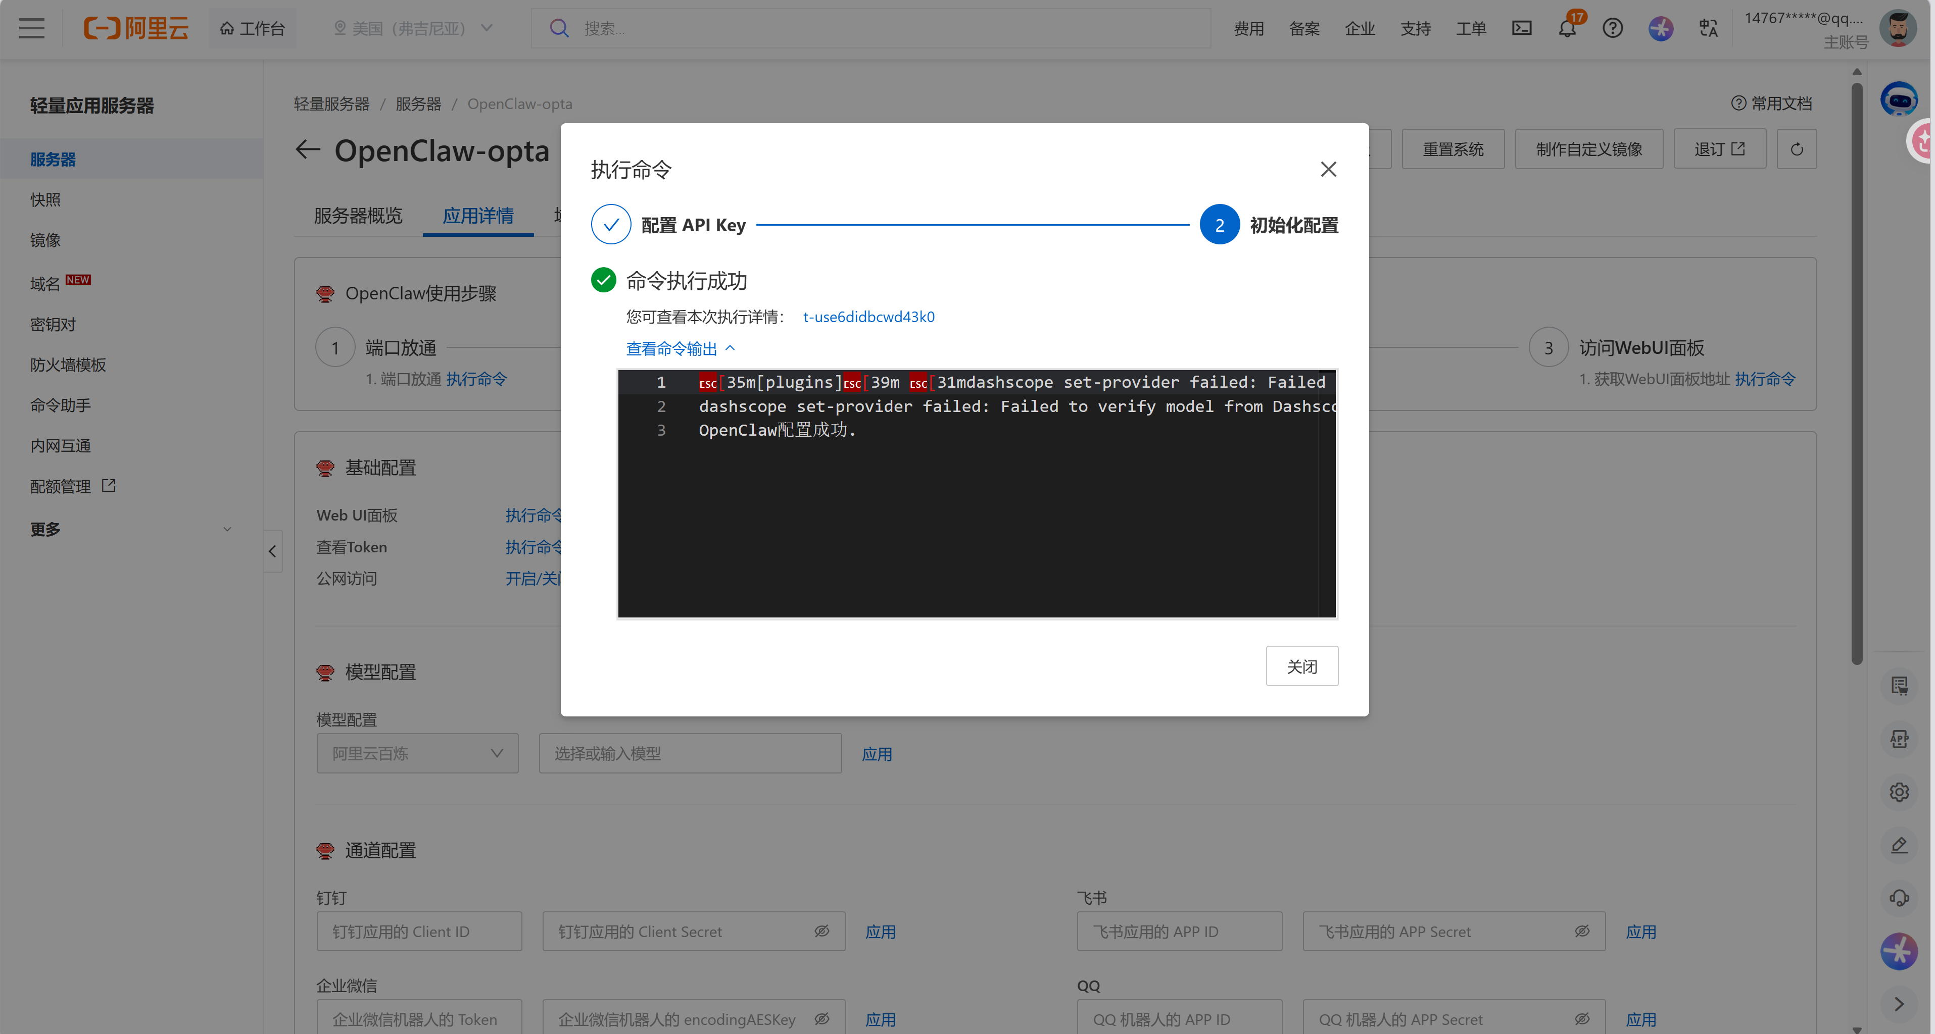Open execution detail link t-use6didbcwd43k0
This screenshot has height=1034, width=1935.
coord(868,317)
